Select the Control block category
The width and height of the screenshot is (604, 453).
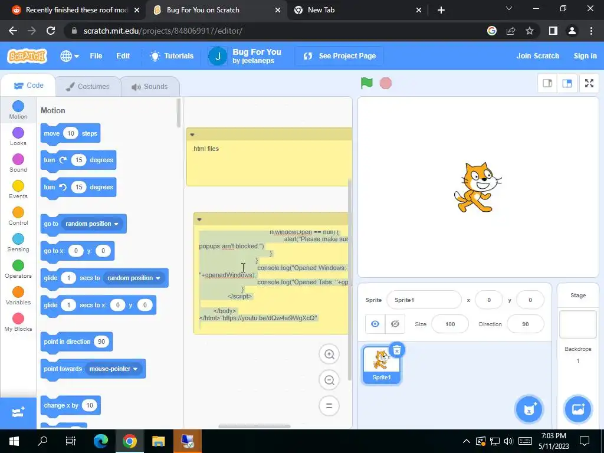click(x=18, y=216)
